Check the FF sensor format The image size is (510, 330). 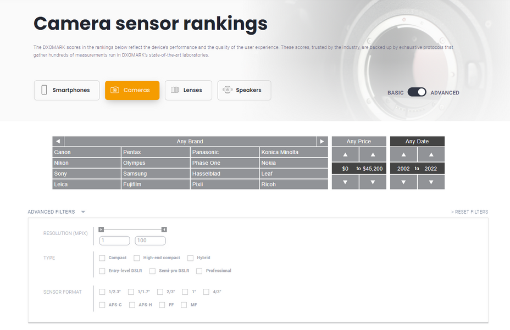point(162,305)
